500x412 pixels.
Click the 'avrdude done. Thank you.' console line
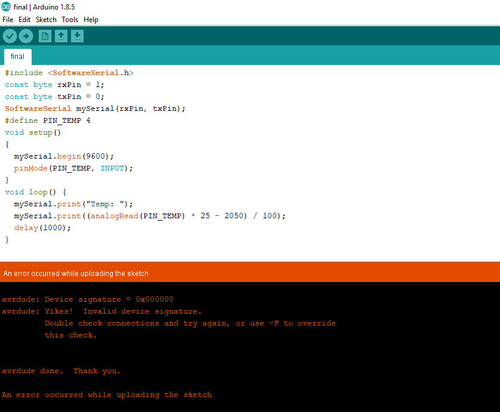pyautogui.click(x=61, y=371)
